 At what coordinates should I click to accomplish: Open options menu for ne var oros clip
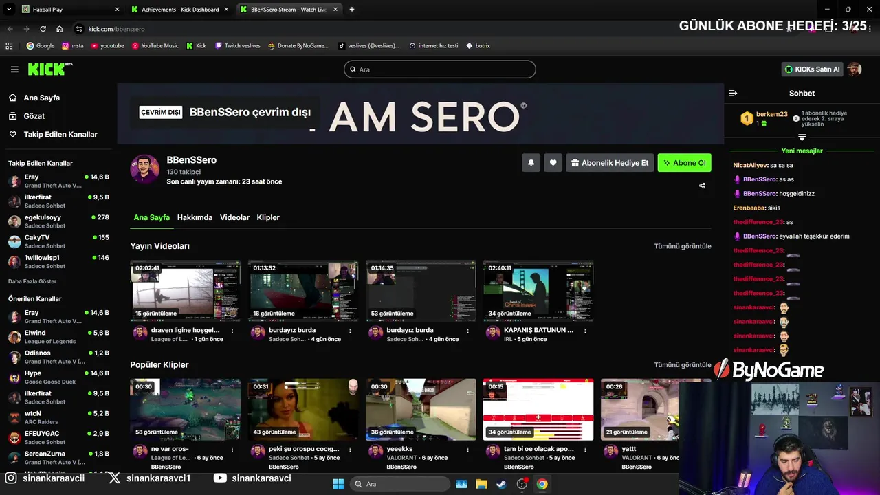pos(232,450)
